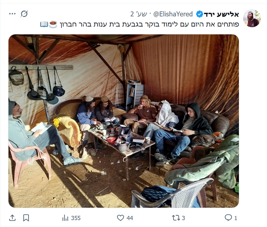
Task: Bookmark this tweet
Action: pos(26,218)
